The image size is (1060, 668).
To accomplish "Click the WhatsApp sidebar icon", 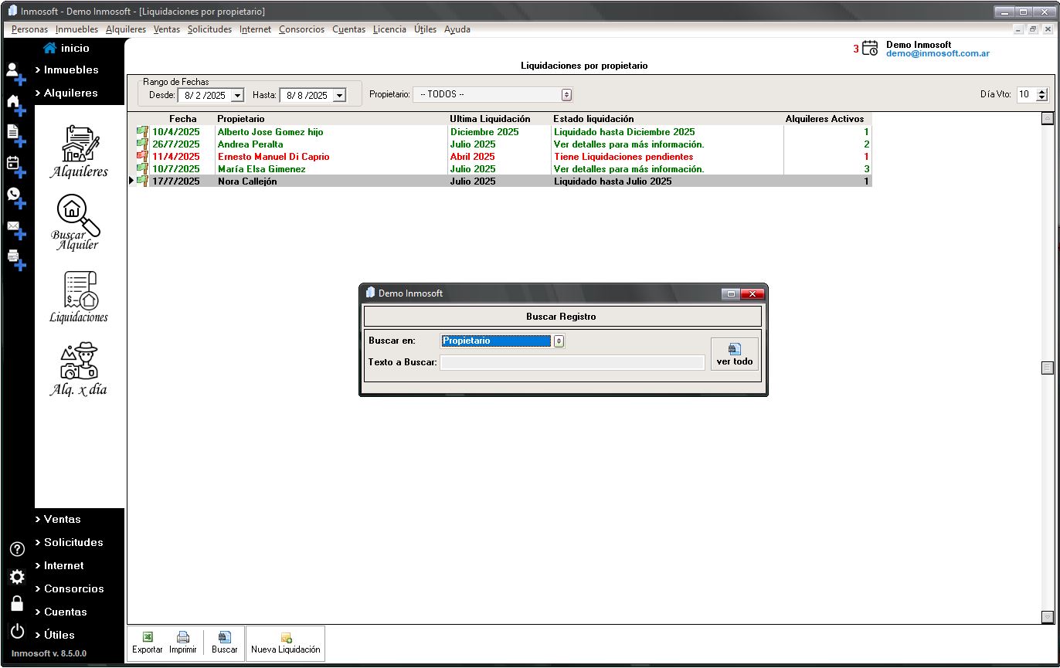I will click(15, 198).
